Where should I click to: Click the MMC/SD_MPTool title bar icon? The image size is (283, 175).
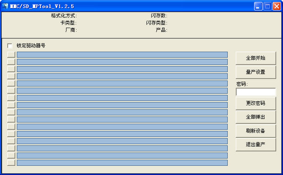(5, 6)
